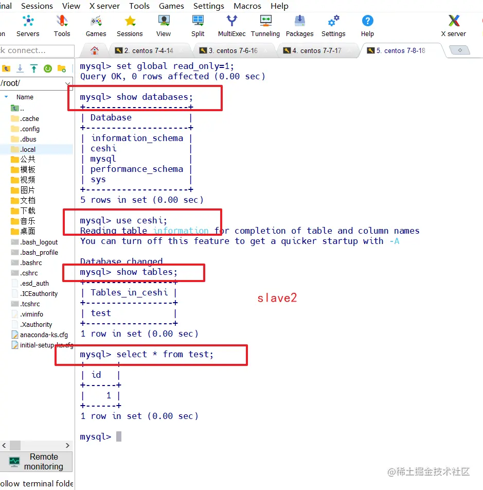Expand the /root/ path dropdown

(x=67, y=83)
